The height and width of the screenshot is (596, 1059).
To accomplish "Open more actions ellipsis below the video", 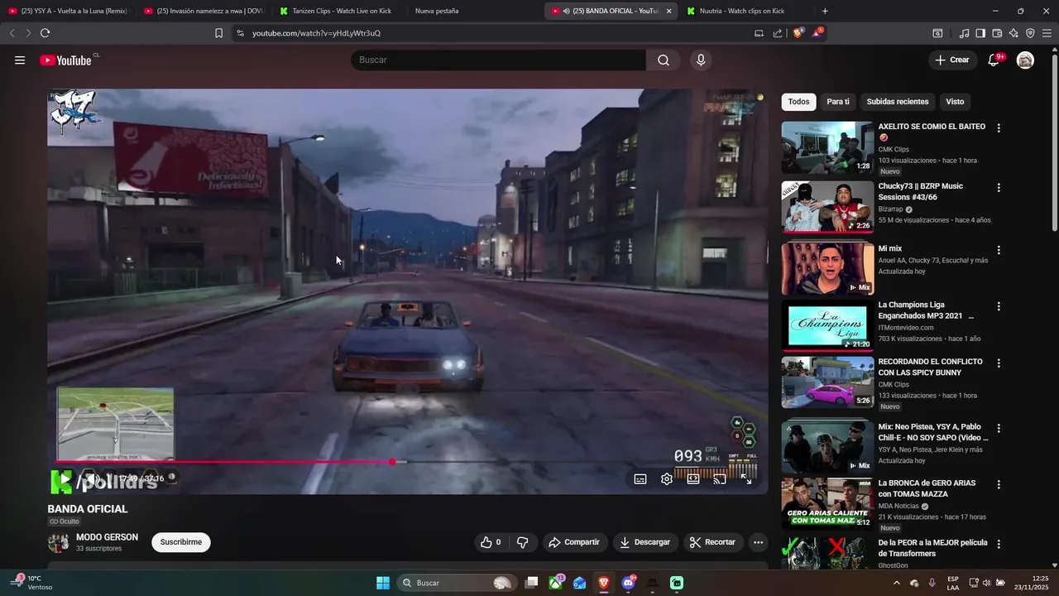I will pos(758,542).
